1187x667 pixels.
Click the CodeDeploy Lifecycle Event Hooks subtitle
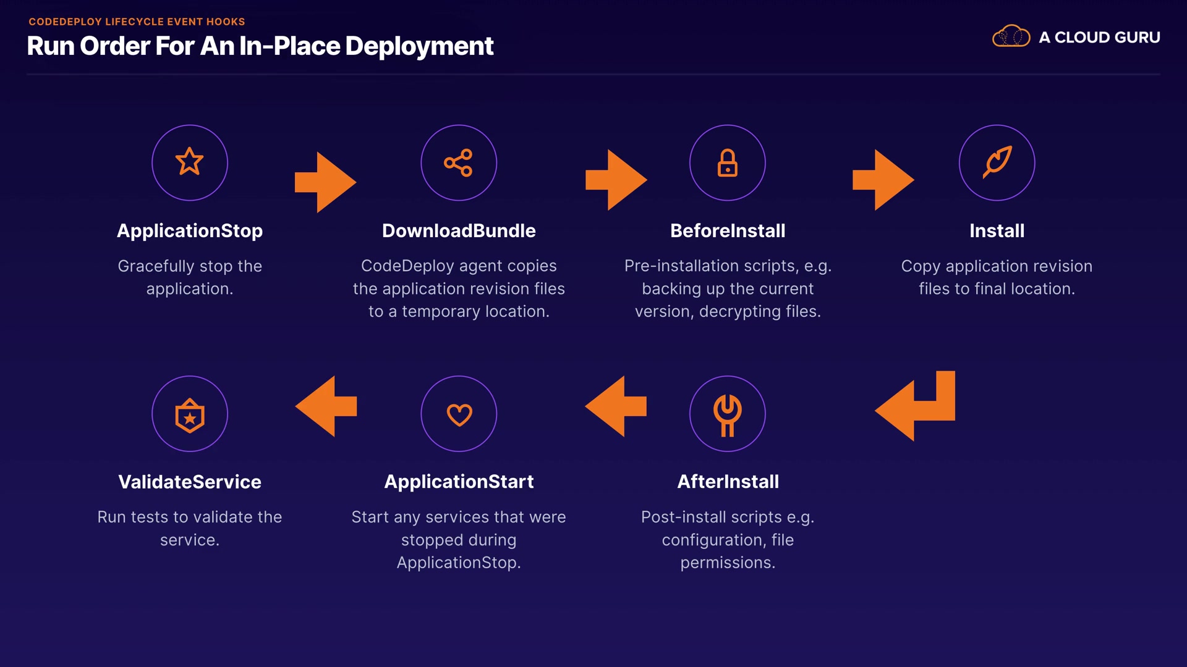tap(137, 22)
